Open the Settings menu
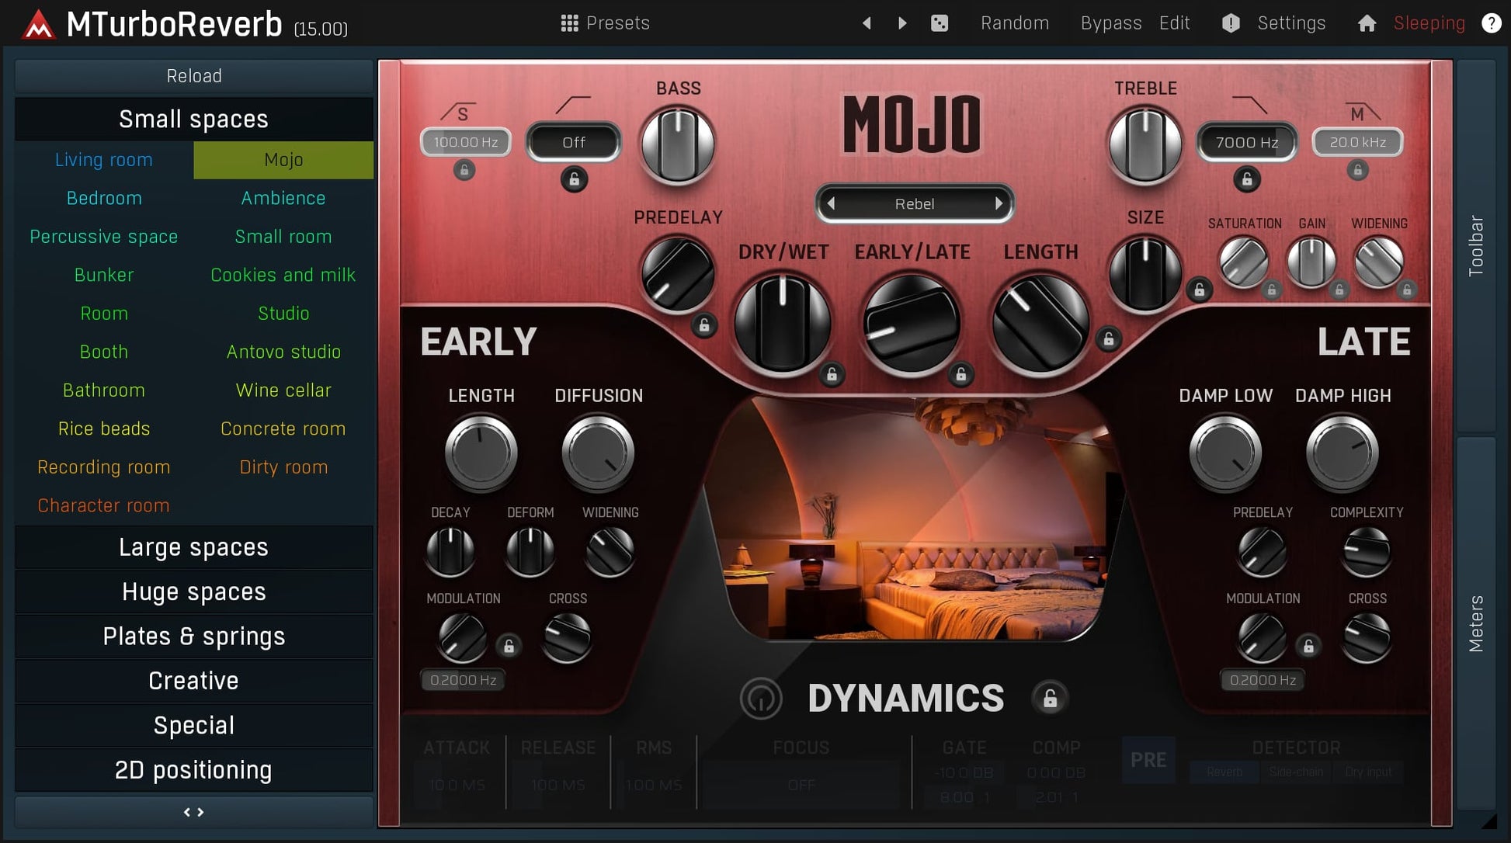The height and width of the screenshot is (843, 1511). click(x=1290, y=23)
